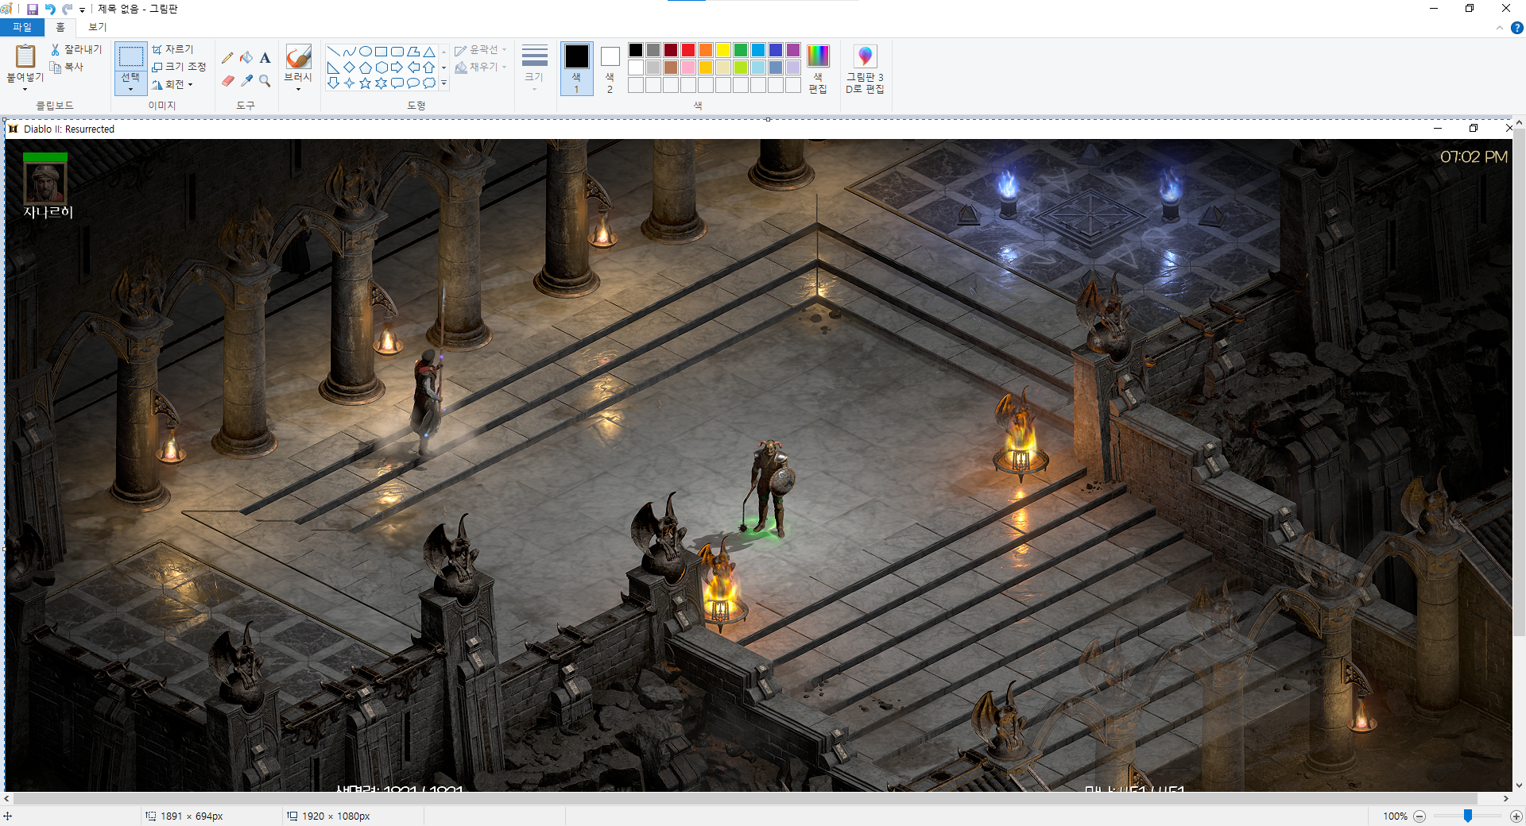The height and width of the screenshot is (826, 1526).
Task: Select the Curve shape
Action: tap(350, 51)
